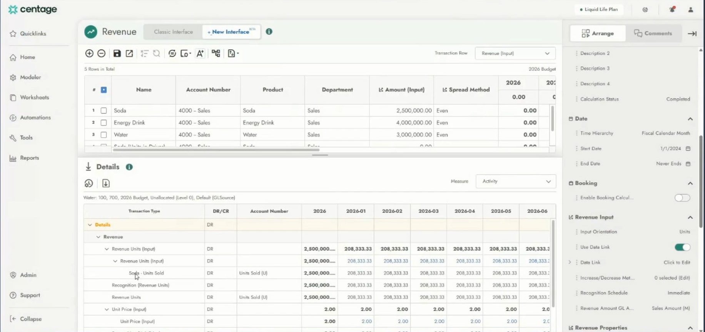The width and height of the screenshot is (705, 332).
Task: Click the hierarchy tree toolbar icon
Action: coord(216,53)
